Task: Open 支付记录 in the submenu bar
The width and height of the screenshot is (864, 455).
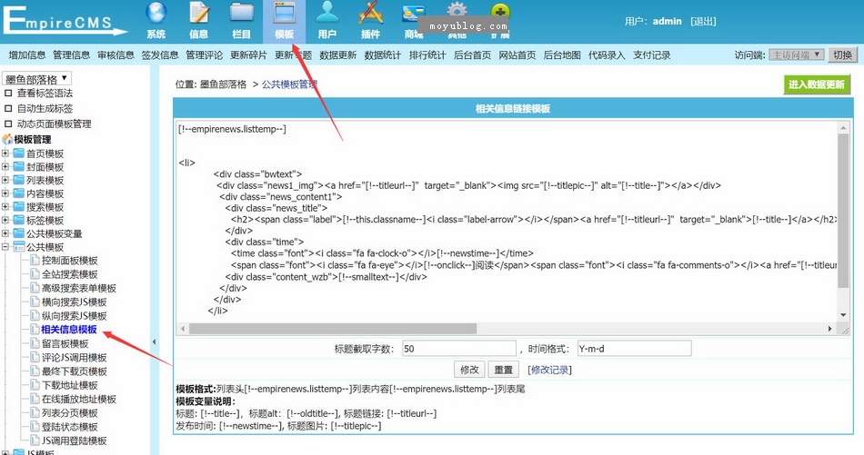Action: (x=652, y=55)
